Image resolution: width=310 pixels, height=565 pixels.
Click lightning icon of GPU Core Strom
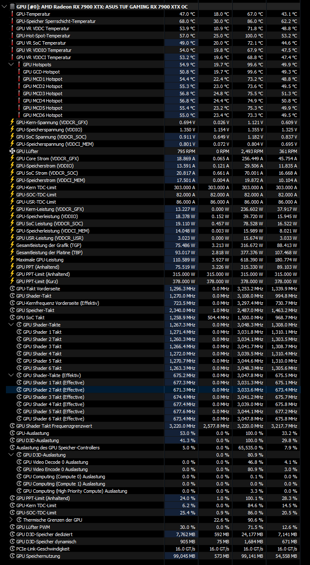point(12,159)
